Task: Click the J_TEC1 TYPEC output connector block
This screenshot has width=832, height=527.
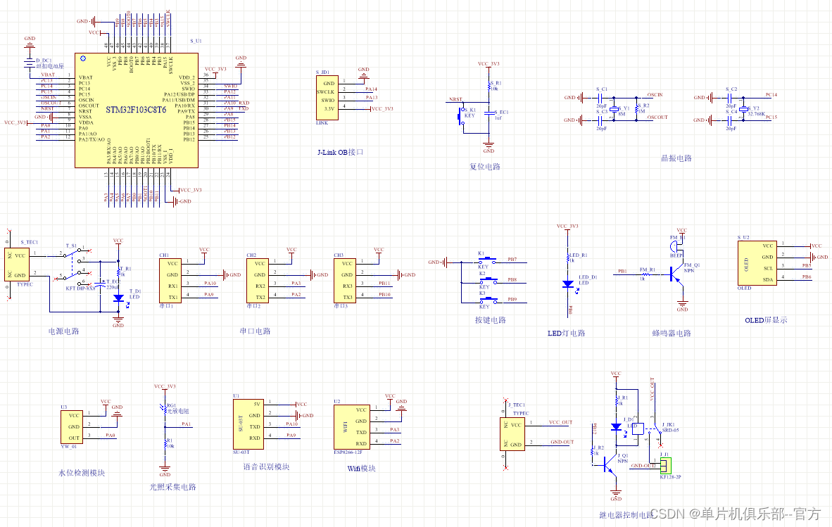Action: 512,434
